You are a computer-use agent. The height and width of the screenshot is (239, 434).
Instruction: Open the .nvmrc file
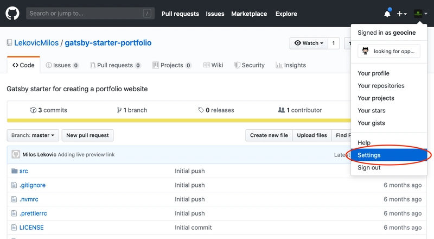click(29, 199)
